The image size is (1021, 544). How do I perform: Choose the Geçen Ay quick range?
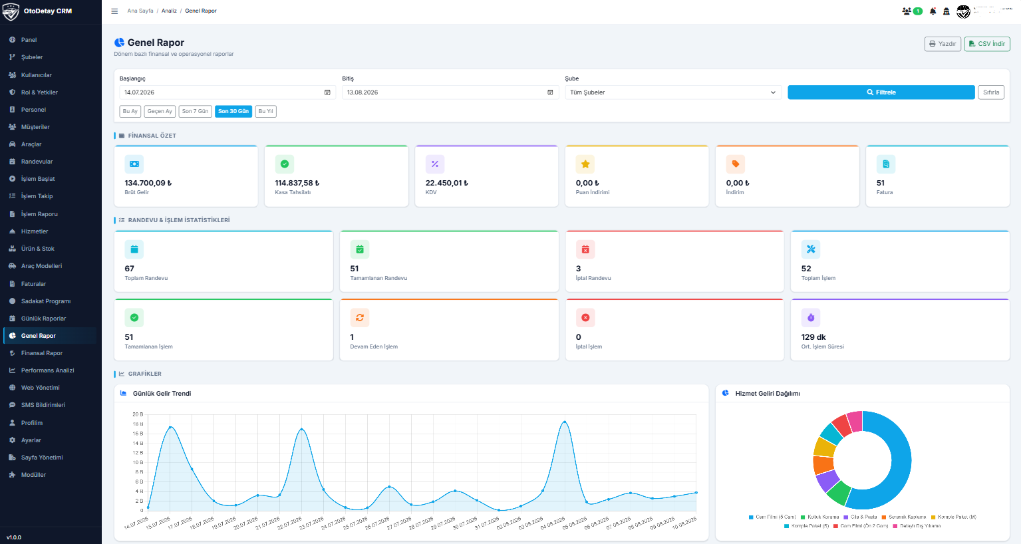tap(160, 111)
